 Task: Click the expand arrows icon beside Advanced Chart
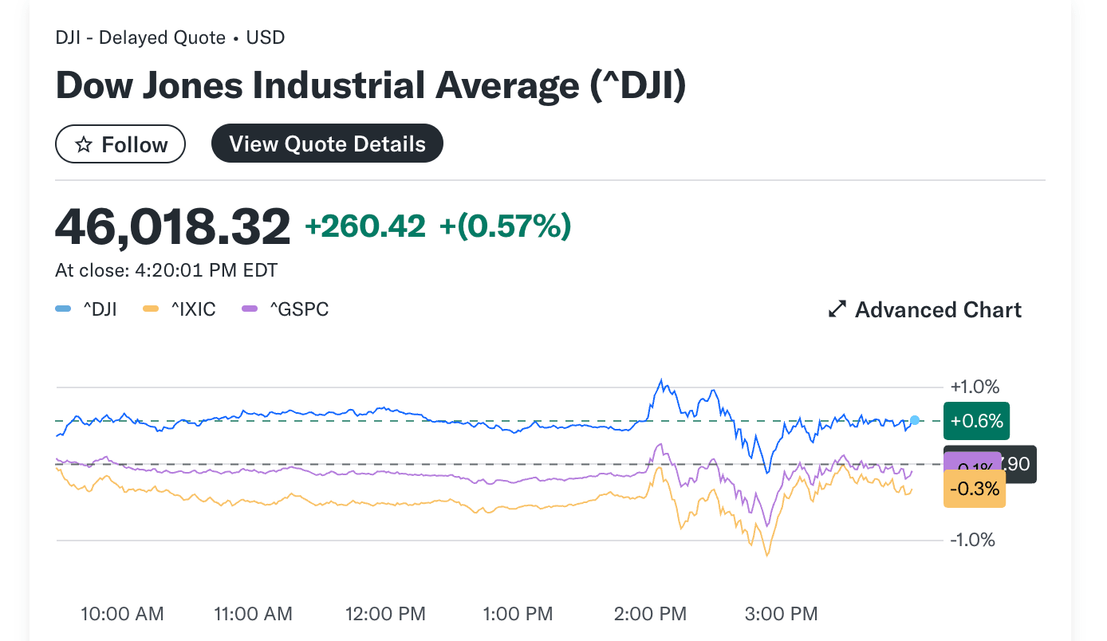pyautogui.click(x=837, y=309)
